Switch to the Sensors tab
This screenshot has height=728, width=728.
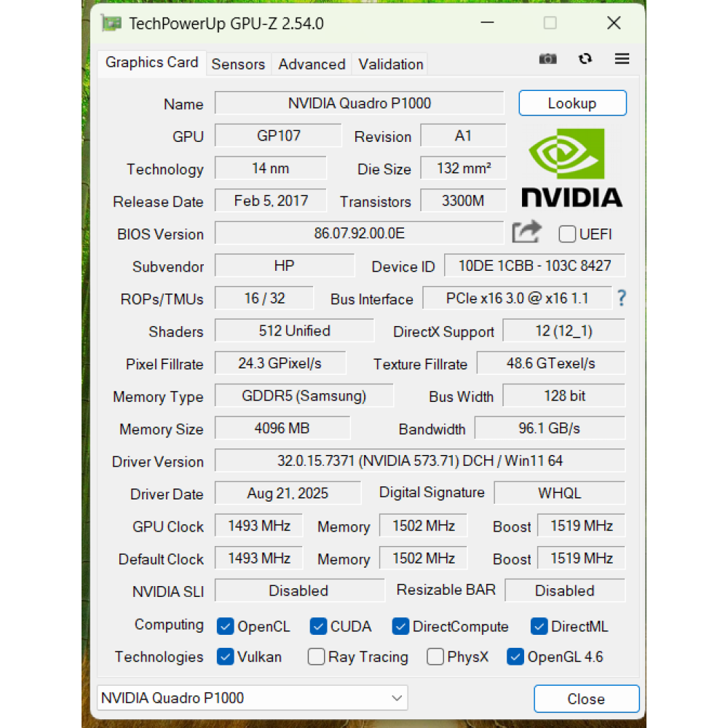[238, 64]
